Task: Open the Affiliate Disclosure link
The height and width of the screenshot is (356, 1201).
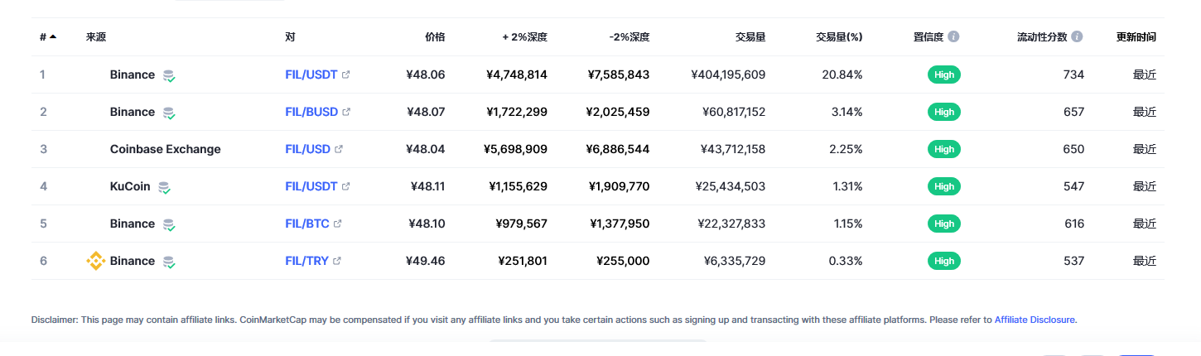Action: [1035, 320]
